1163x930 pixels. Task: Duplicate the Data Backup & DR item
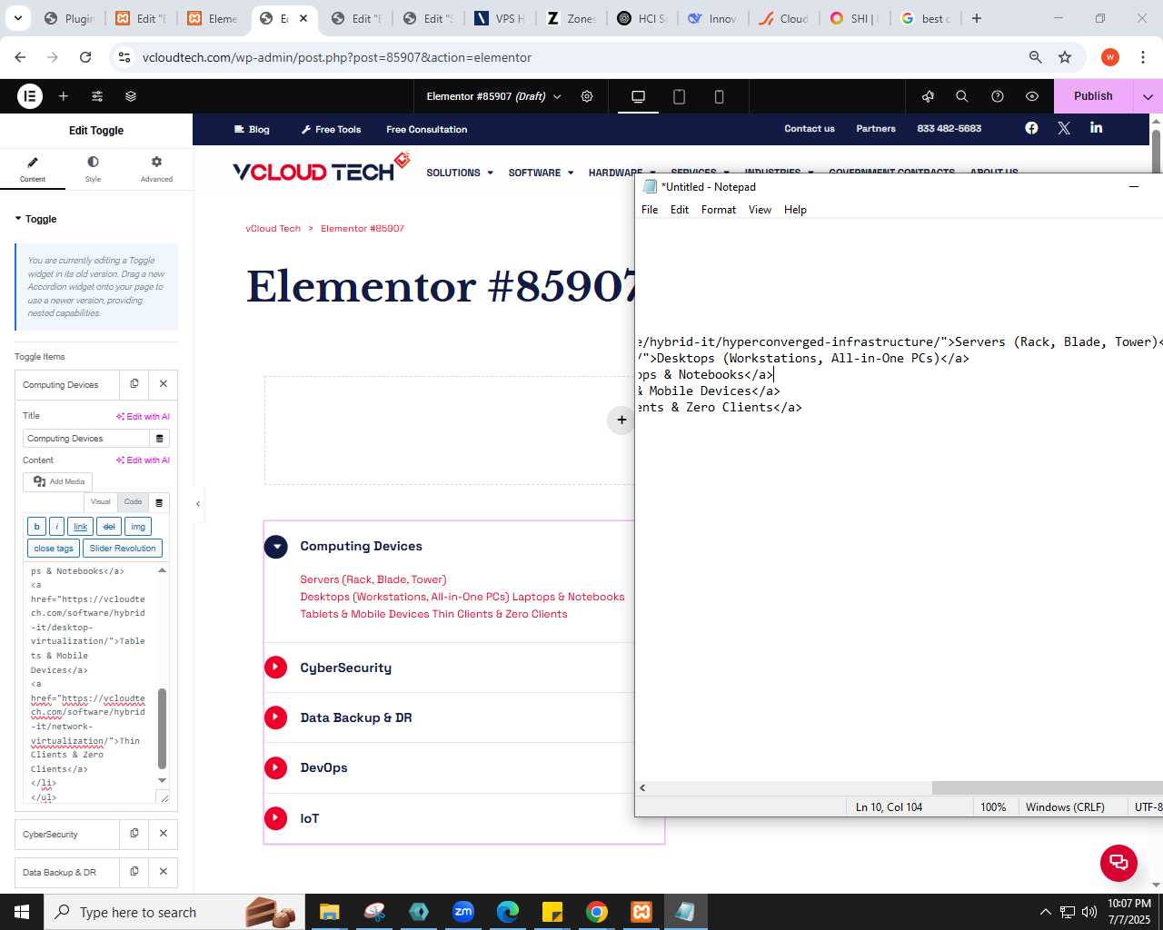(x=134, y=872)
